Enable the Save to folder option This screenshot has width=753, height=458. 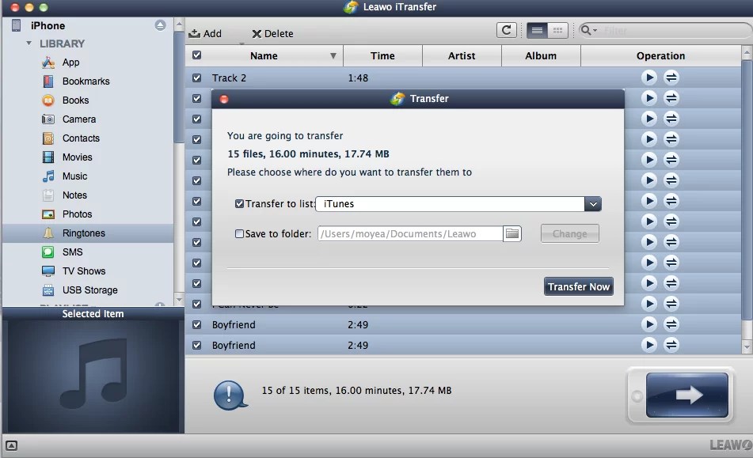click(x=239, y=233)
